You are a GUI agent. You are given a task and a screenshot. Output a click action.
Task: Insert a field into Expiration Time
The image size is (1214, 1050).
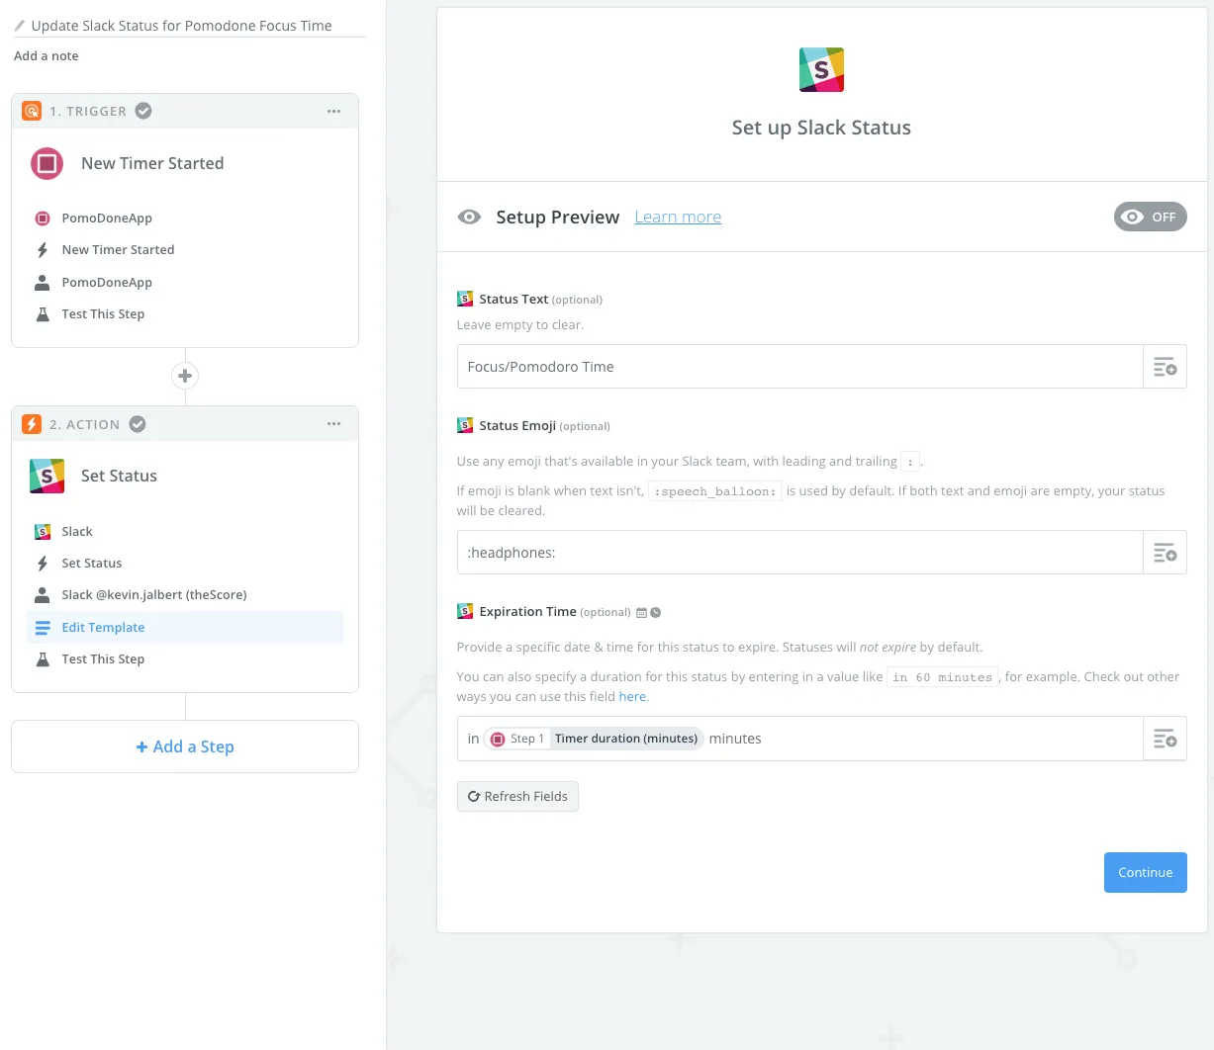point(1165,739)
